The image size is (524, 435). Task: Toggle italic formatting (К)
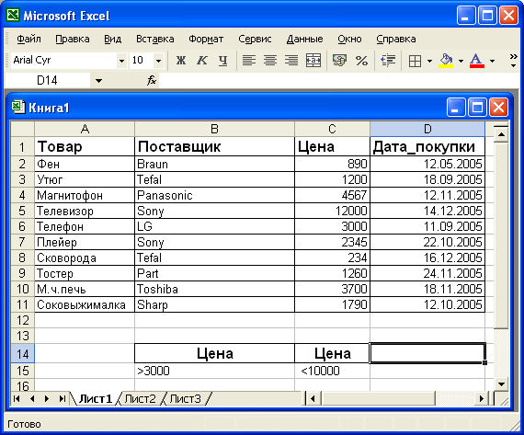[202, 61]
